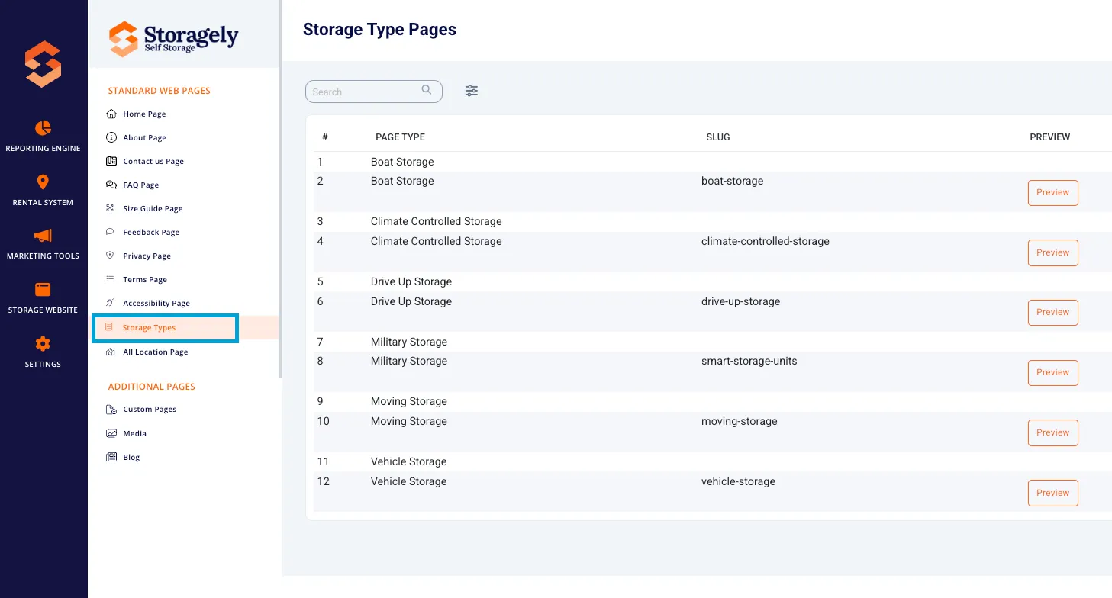Click the PREVIEW column header
This screenshot has height=598, width=1112.
1050,137
